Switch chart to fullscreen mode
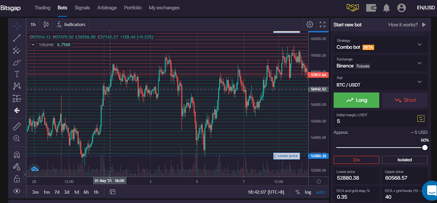Image resolution: width=437 pixels, height=203 pixels. pos(322,24)
